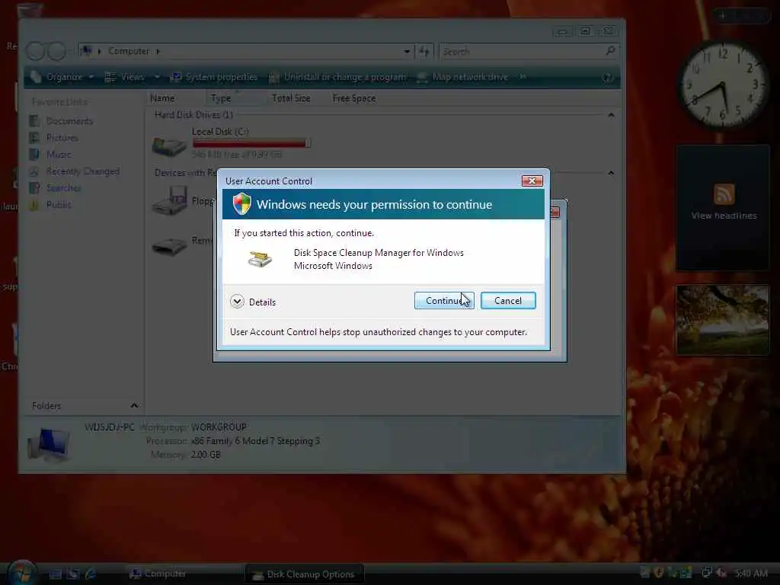Open the address bar history dropdown
780x585 pixels.
click(x=407, y=51)
